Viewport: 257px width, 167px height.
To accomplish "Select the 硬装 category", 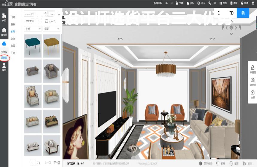I will tap(13, 24).
